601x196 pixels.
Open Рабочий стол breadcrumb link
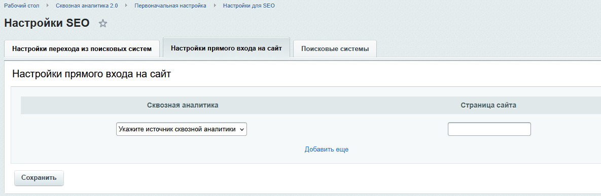pyautogui.click(x=21, y=6)
